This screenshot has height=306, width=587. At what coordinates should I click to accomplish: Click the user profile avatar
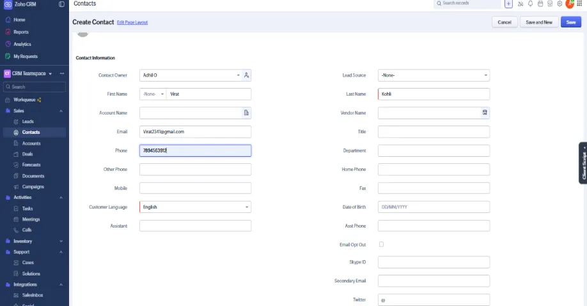click(570, 4)
